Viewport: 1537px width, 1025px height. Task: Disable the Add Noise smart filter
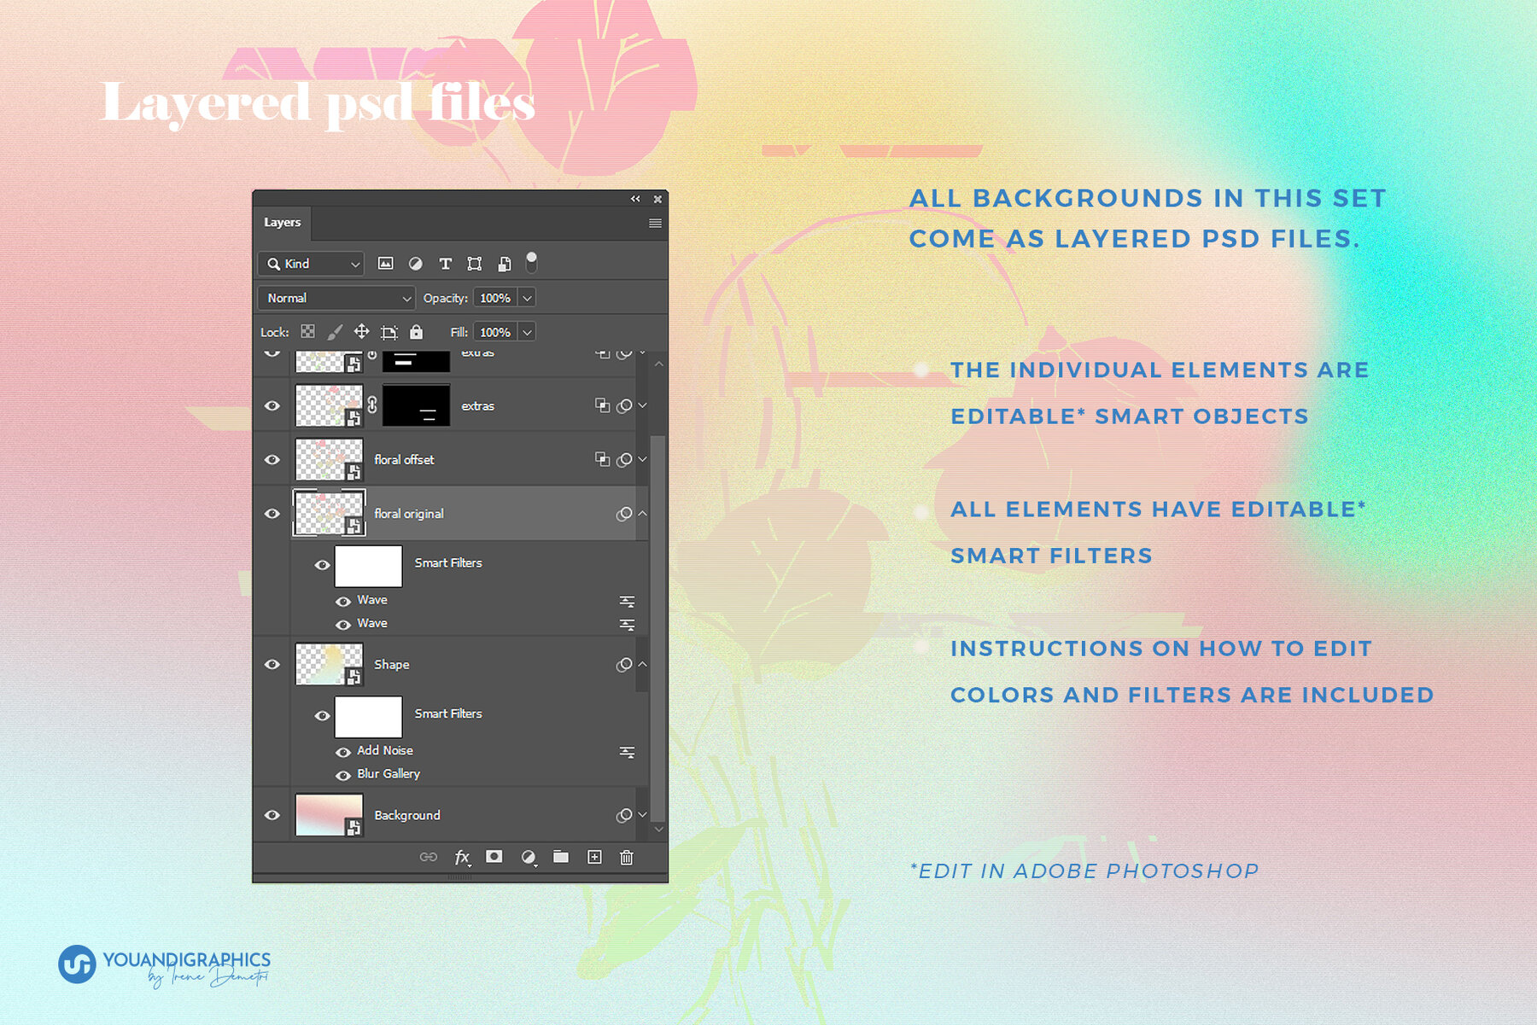(x=344, y=752)
